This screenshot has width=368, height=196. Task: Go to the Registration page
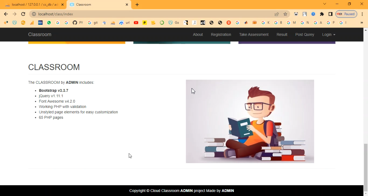tap(221, 34)
